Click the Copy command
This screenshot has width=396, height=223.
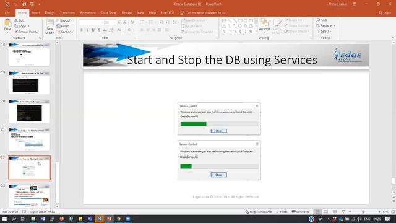20,26
